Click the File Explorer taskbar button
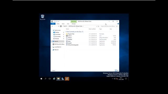Image resolution: width=168 pixels, height=94 pixels. click(x=58, y=79)
